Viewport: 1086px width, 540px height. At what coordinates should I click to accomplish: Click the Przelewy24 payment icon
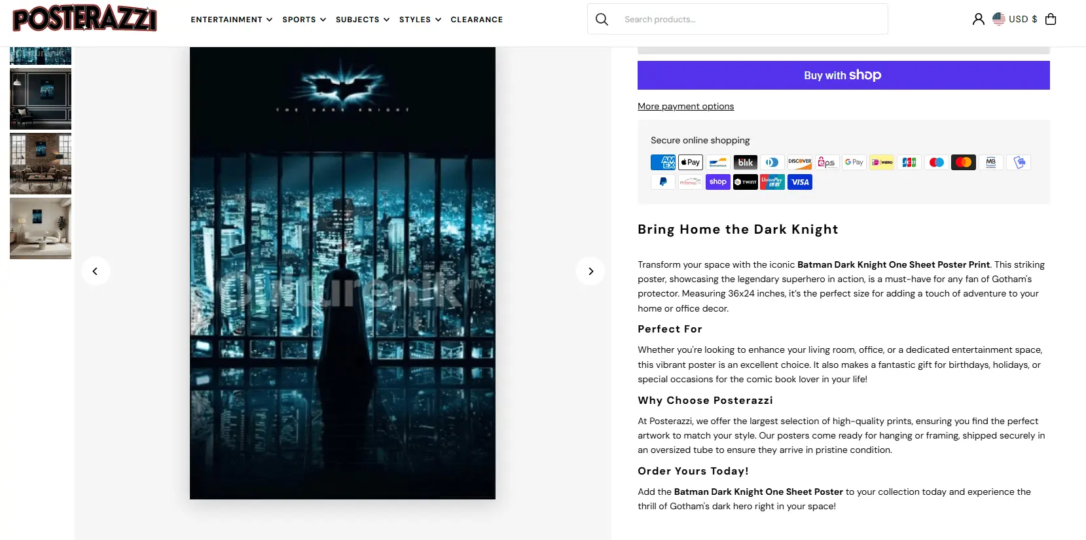[691, 182]
